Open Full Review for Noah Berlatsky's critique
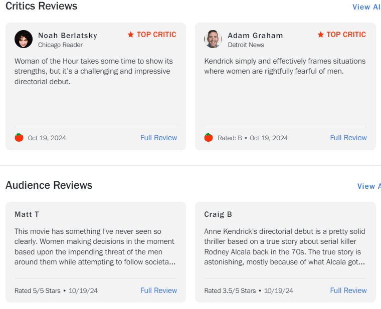Viewport: 381px width, 309px height. click(x=158, y=138)
